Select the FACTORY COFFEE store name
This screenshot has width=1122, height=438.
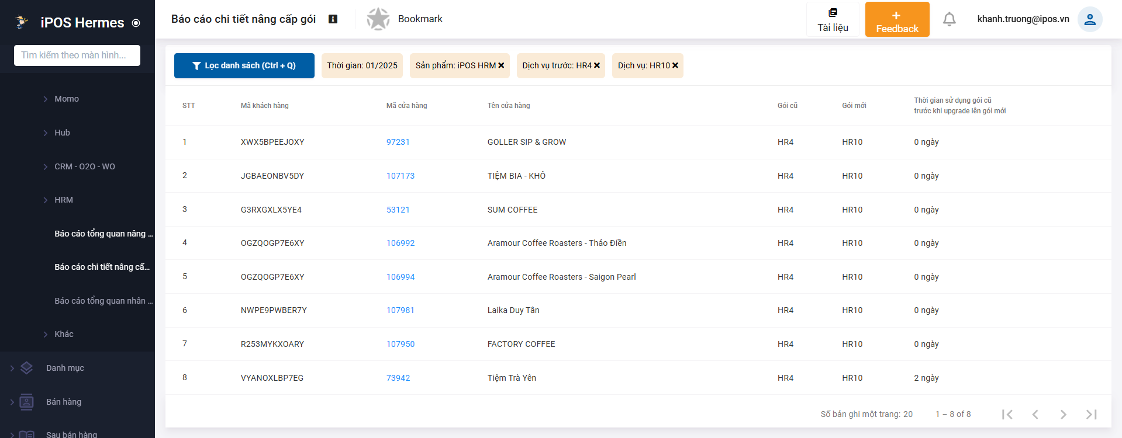pos(521,344)
